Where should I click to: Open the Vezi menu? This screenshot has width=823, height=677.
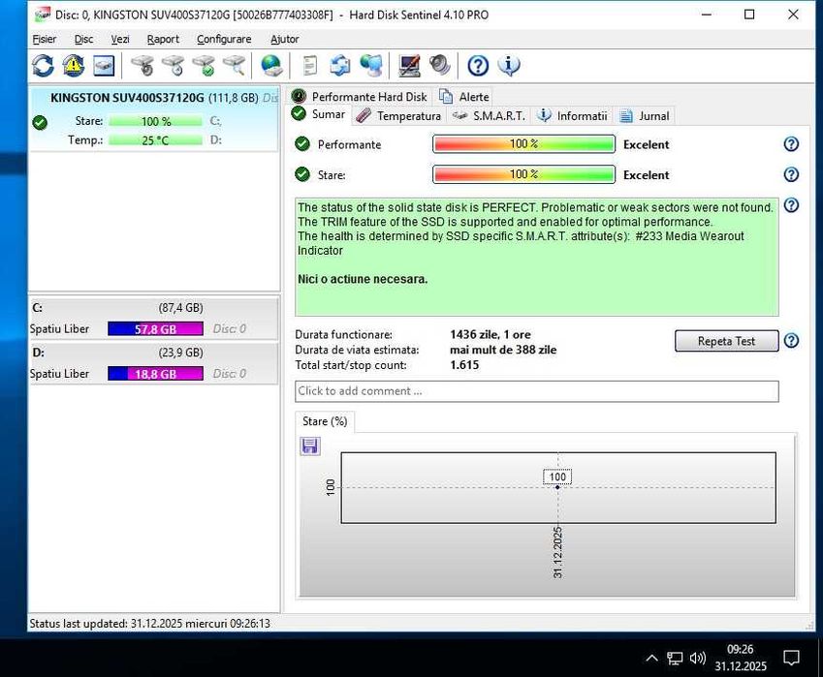click(x=120, y=40)
